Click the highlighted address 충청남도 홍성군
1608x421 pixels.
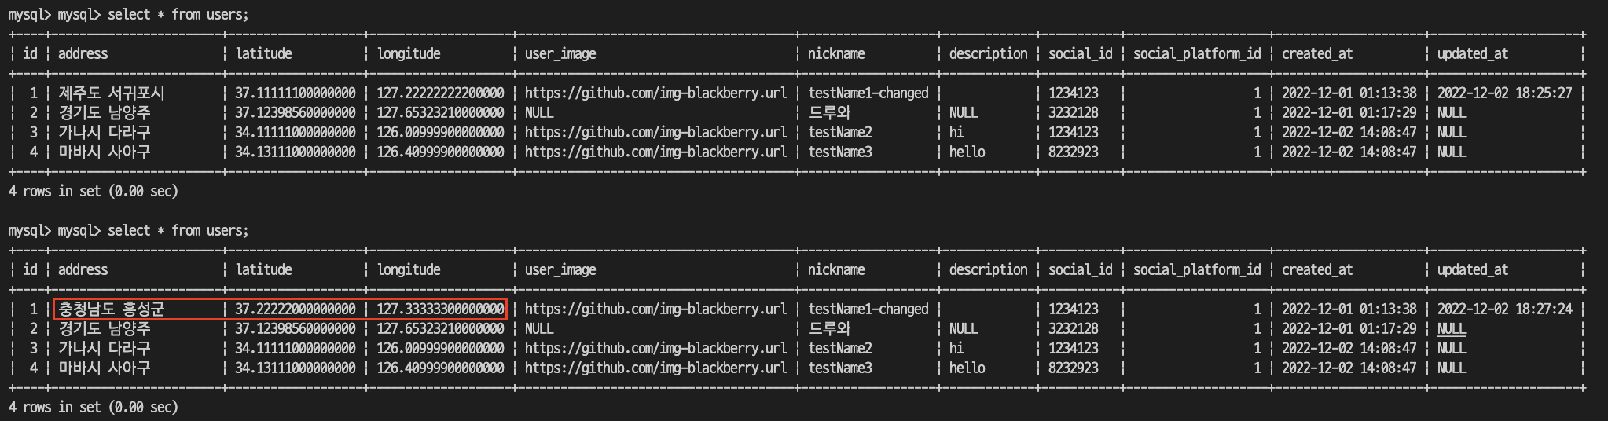112,309
